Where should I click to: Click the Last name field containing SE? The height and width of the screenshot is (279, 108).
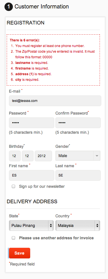(78, 175)
